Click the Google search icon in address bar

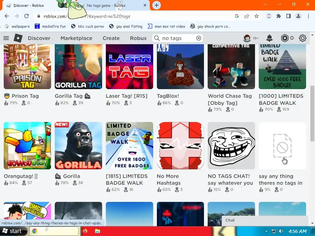click(x=237, y=16)
